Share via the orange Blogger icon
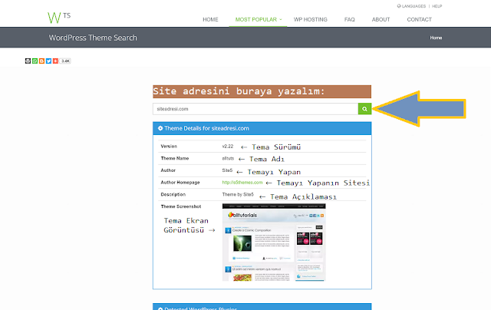 pyautogui.click(x=41, y=61)
